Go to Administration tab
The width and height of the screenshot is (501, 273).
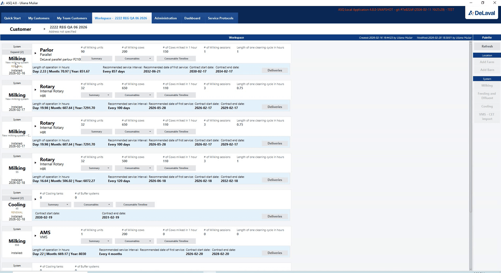[166, 18]
